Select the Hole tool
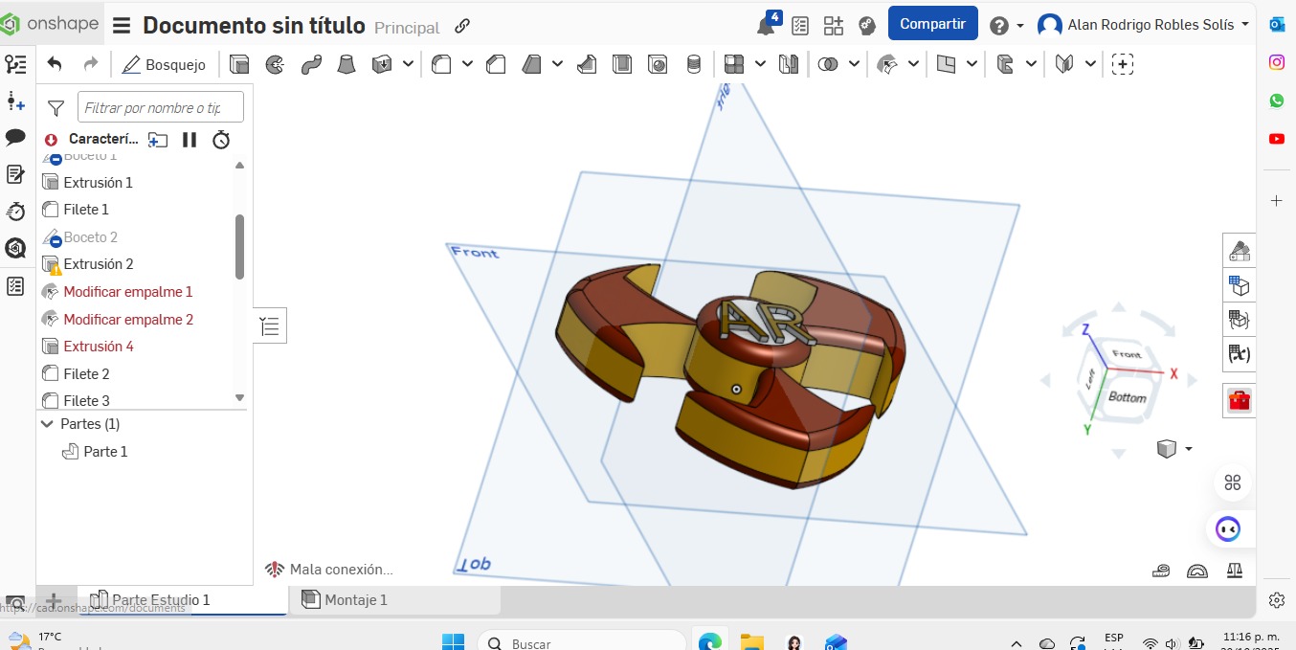Screen dimensions: 1296x650 pos(658,64)
